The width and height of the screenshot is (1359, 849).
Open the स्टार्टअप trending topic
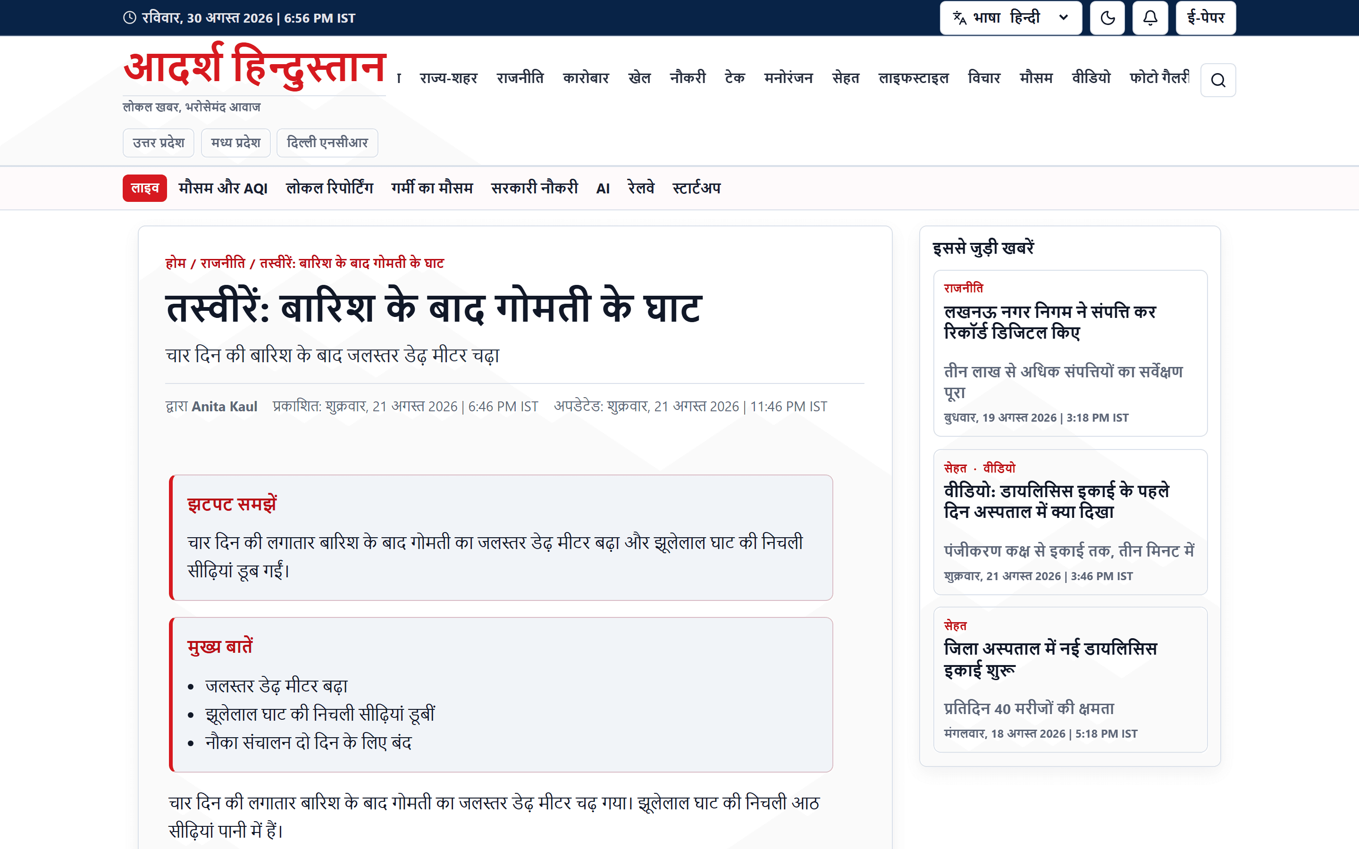pyautogui.click(x=696, y=188)
